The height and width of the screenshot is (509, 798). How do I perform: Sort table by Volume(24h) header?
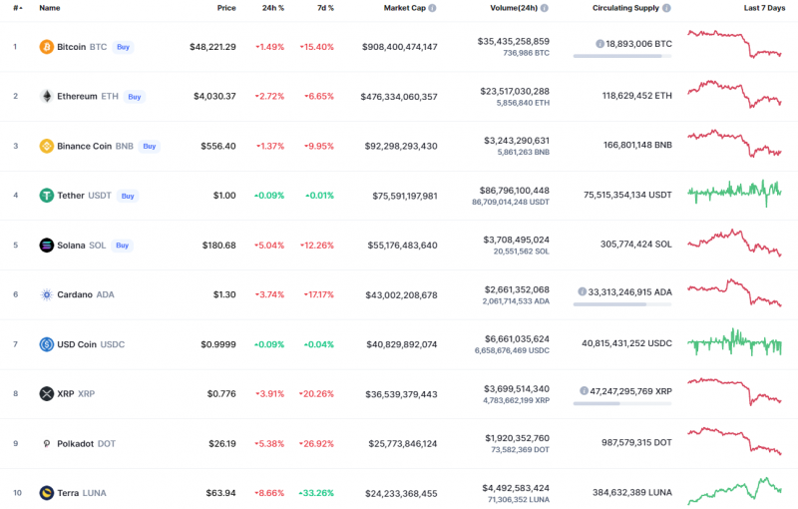pos(514,8)
